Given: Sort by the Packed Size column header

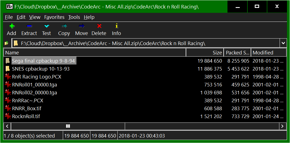Looking at the screenshot, I should click(238, 52).
